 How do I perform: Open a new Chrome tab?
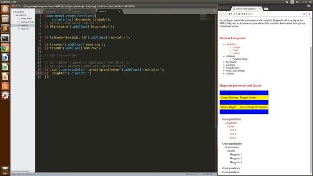pos(266,9)
